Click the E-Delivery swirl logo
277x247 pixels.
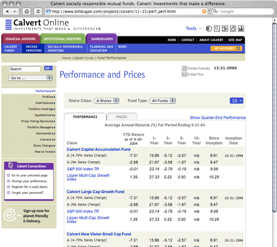pyautogui.click(x=11, y=215)
